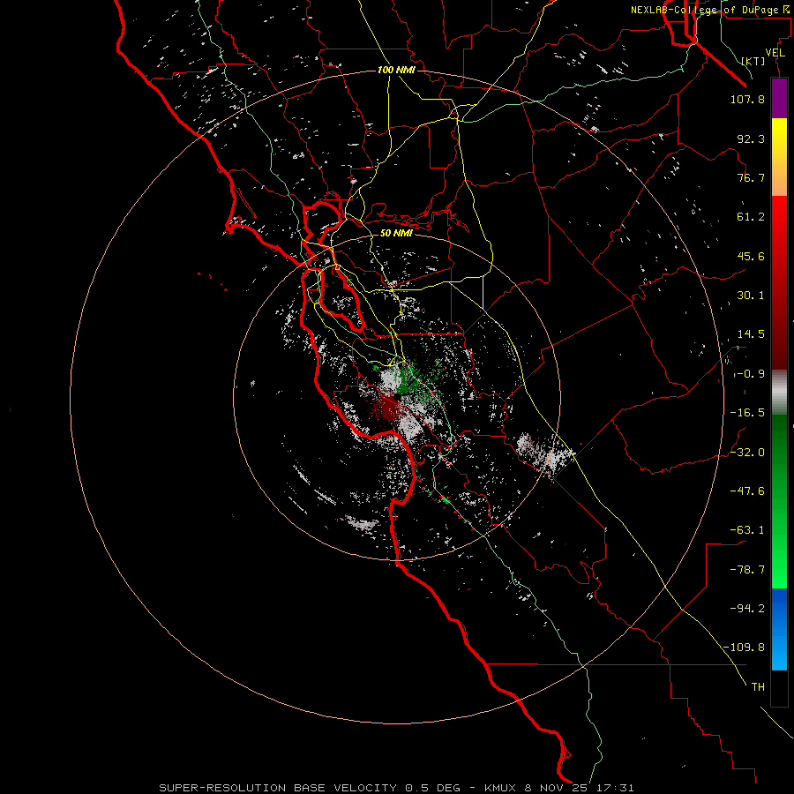Click the 61.2 velocity scale value
This screenshot has width=794, height=794.
[751, 217]
